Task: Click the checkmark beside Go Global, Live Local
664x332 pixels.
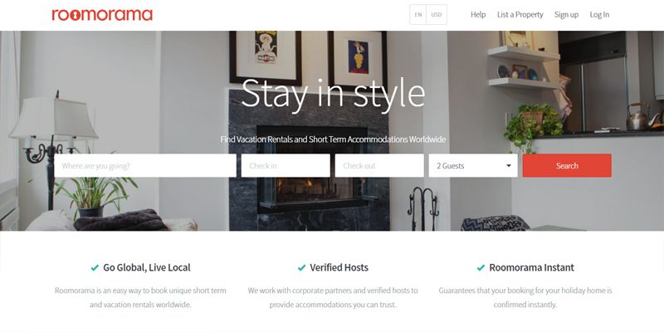Action: point(95,267)
